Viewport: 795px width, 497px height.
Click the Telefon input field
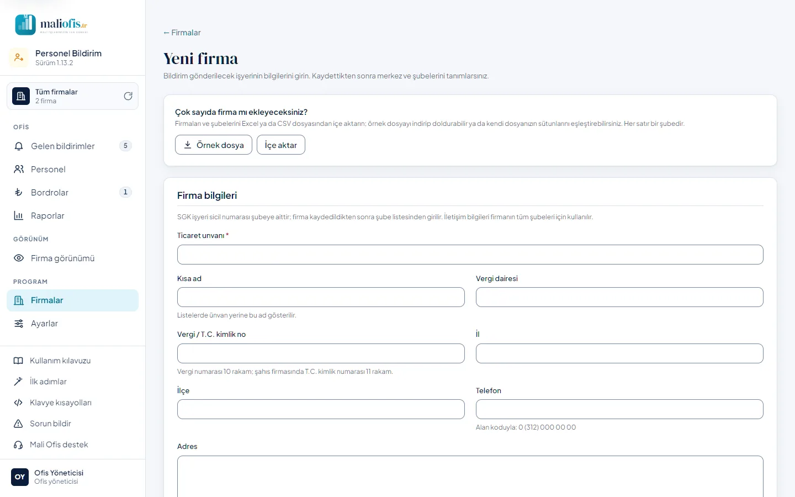pyautogui.click(x=619, y=409)
